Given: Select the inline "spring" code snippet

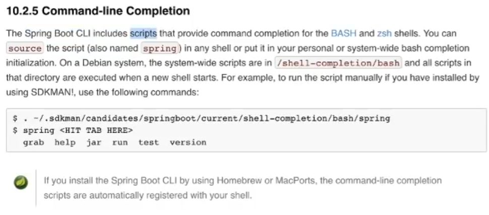Looking at the screenshot, I should (x=160, y=48).
